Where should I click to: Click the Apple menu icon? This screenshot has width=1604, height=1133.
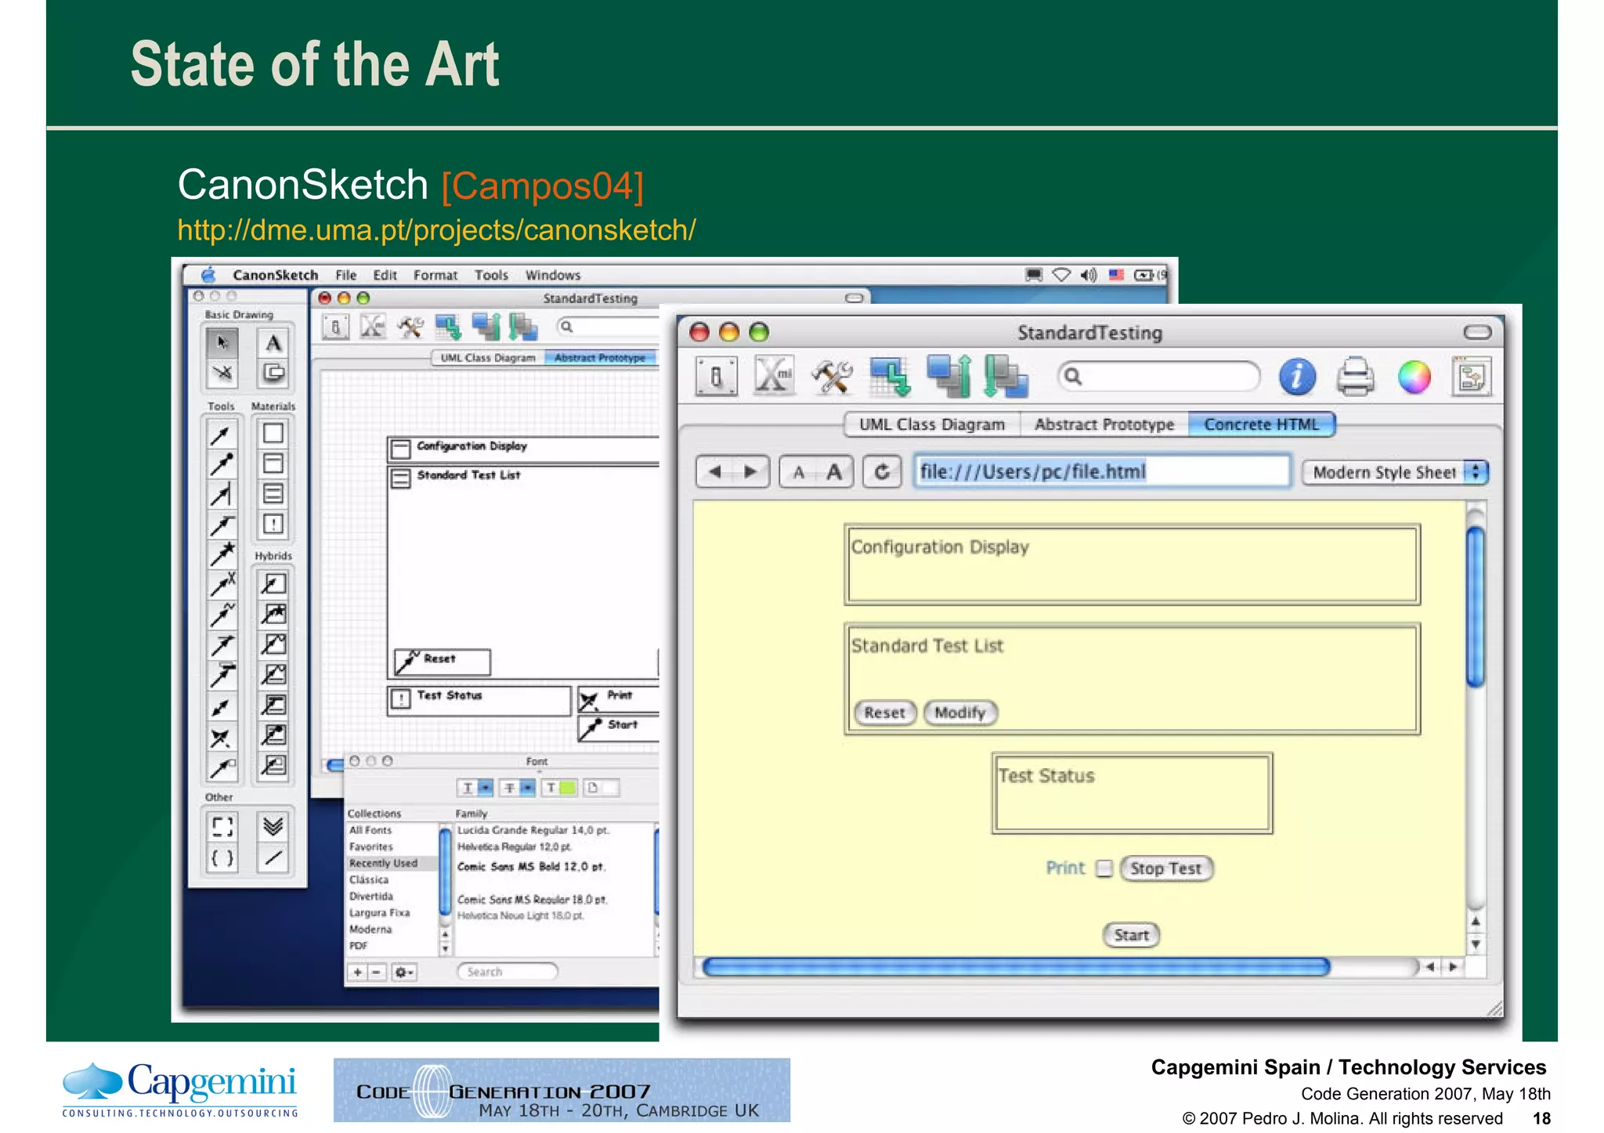click(x=208, y=275)
